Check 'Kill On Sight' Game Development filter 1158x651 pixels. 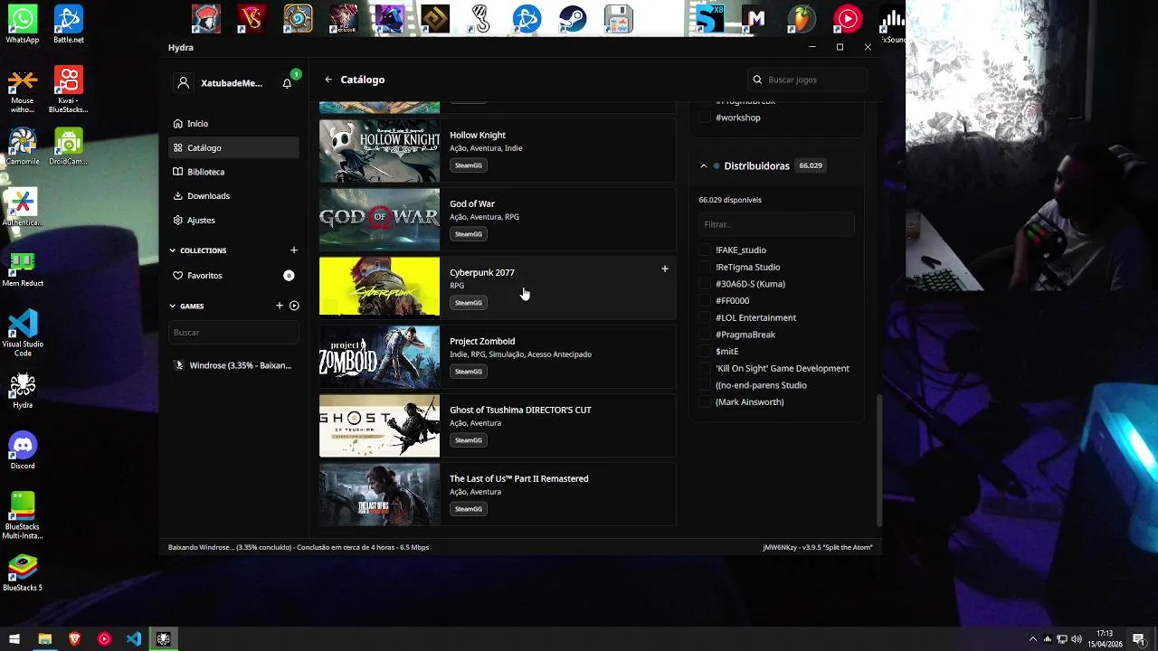(706, 369)
